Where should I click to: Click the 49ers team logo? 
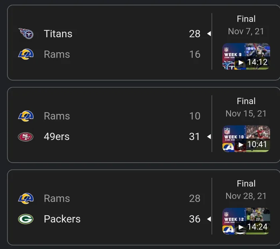(26, 137)
